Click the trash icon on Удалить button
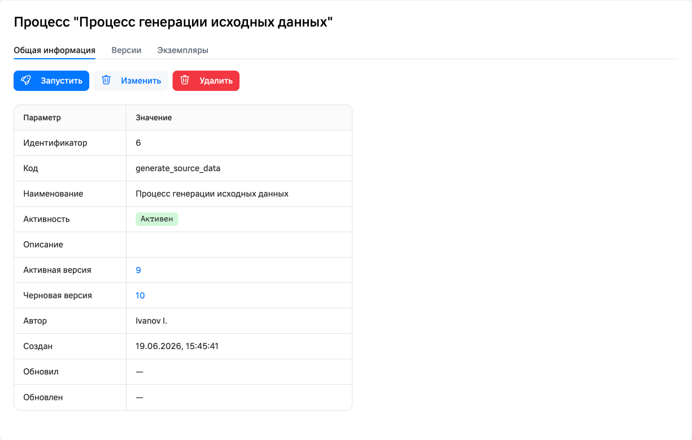Screen dimensions: 692x440 coord(185,81)
